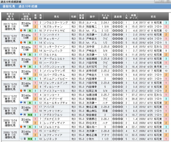The width and height of the screenshot is (171, 142).
Task: Click horse name アパパネ
Action: (49, 107)
